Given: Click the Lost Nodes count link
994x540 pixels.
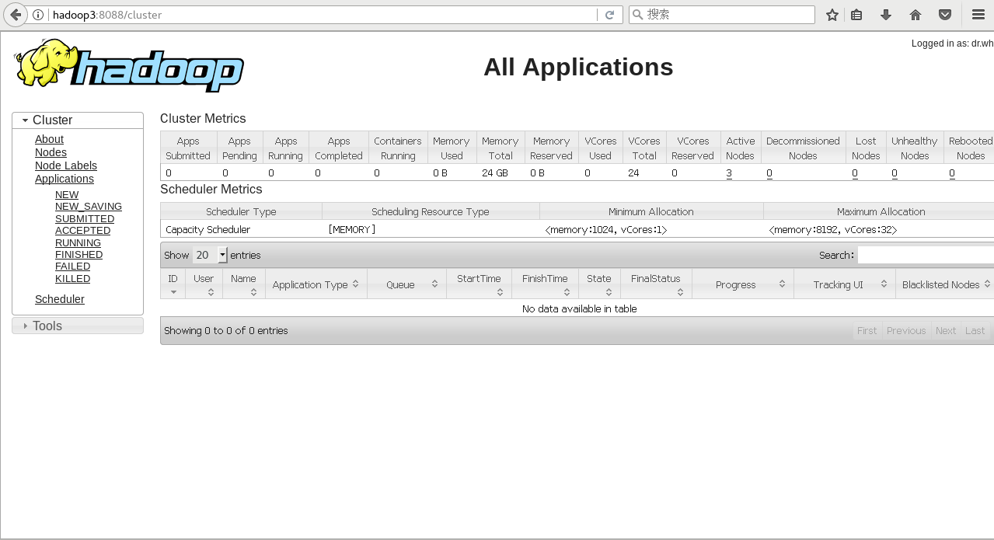Looking at the screenshot, I should click(x=855, y=173).
